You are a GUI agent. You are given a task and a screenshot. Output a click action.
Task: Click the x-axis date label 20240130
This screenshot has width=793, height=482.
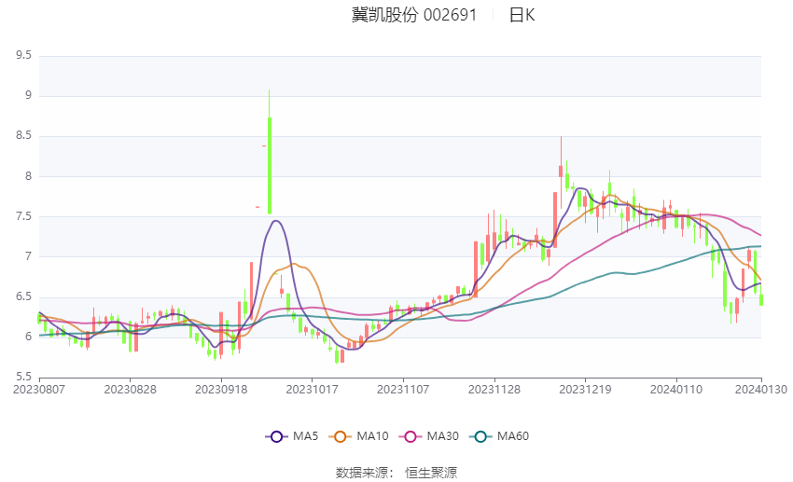tap(761, 390)
